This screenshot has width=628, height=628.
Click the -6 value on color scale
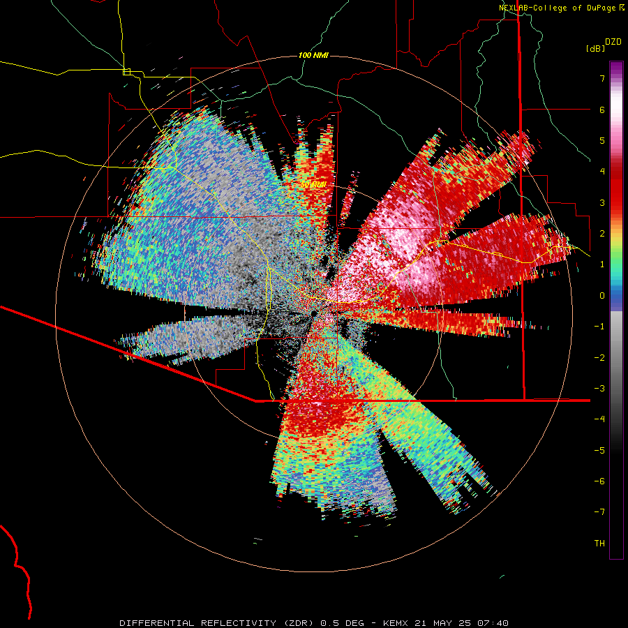[599, 481]
